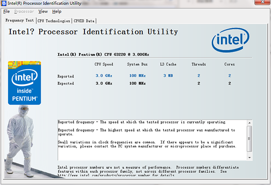Viewport: 271px width, 185px height.
Task: Click the reported Cores value '2' in blue
Action: click(229, 76)
